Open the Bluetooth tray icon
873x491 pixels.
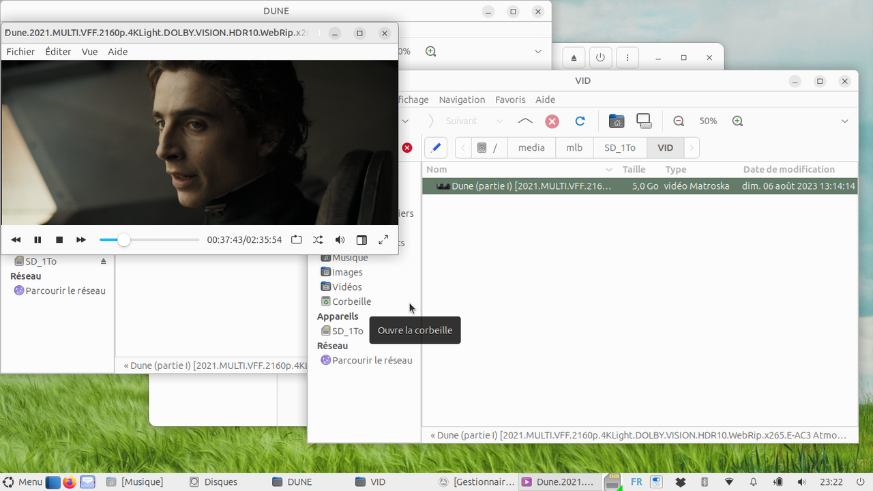click(x=705, y=482)
